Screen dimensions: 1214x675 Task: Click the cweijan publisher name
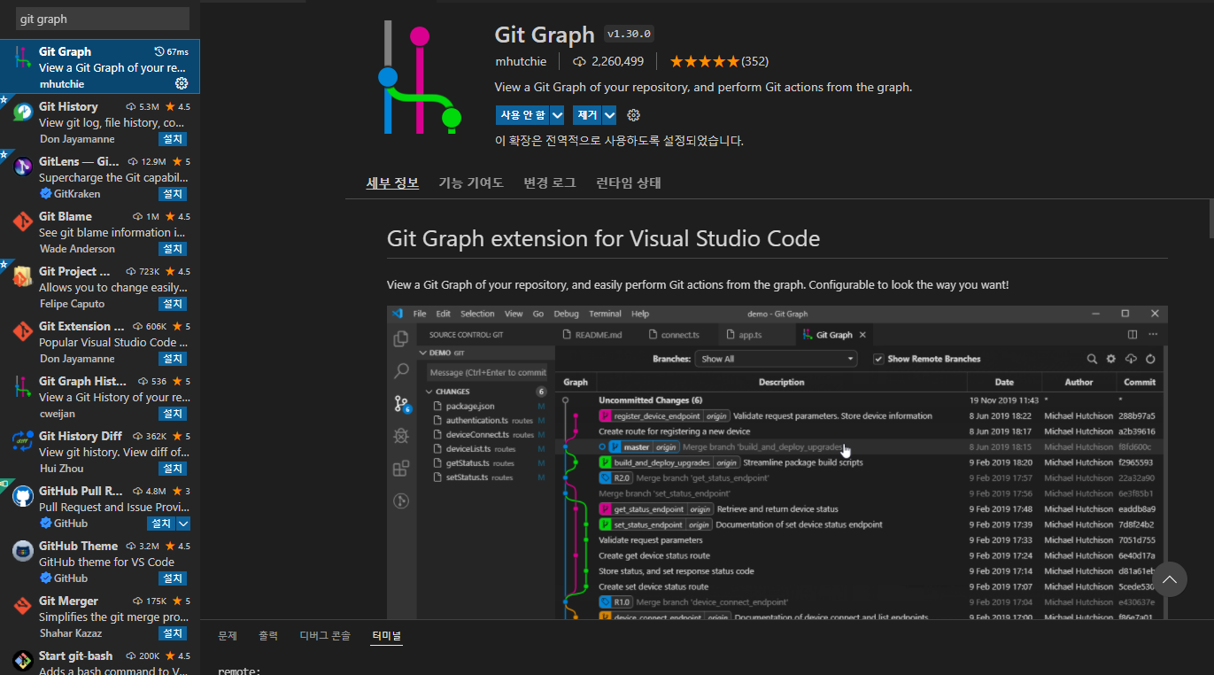coord(58,414)
